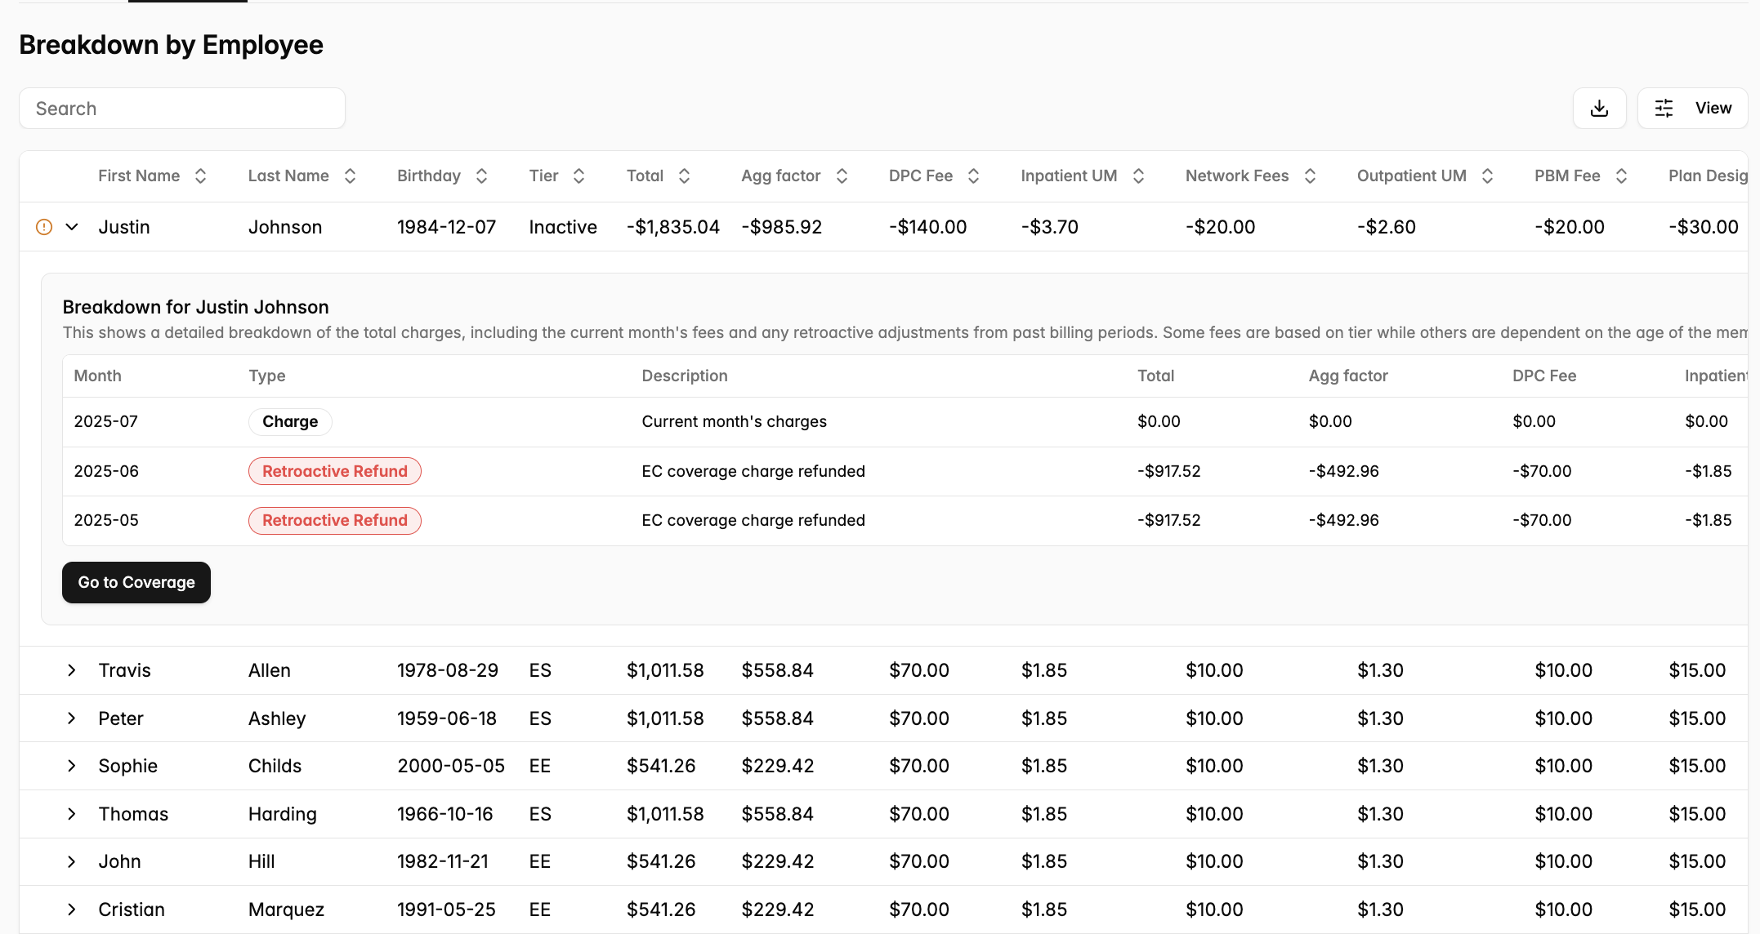The width and height of the screenshot is (1760, 934).
Task: Click the 2025-06 Retroactive Refund badge
Action: pyautogui.click(x=334, y=471)
